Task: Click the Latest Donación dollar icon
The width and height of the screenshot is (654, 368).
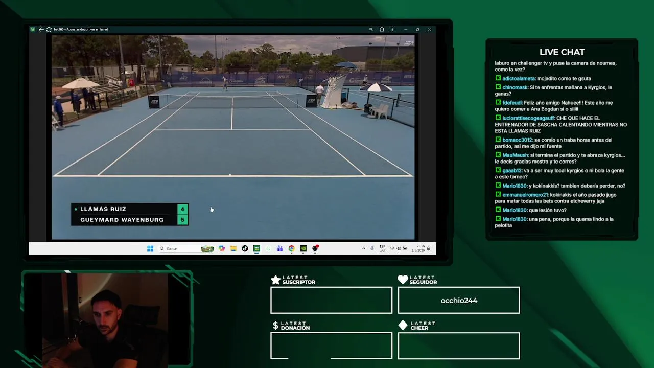Action: [275, 326]
